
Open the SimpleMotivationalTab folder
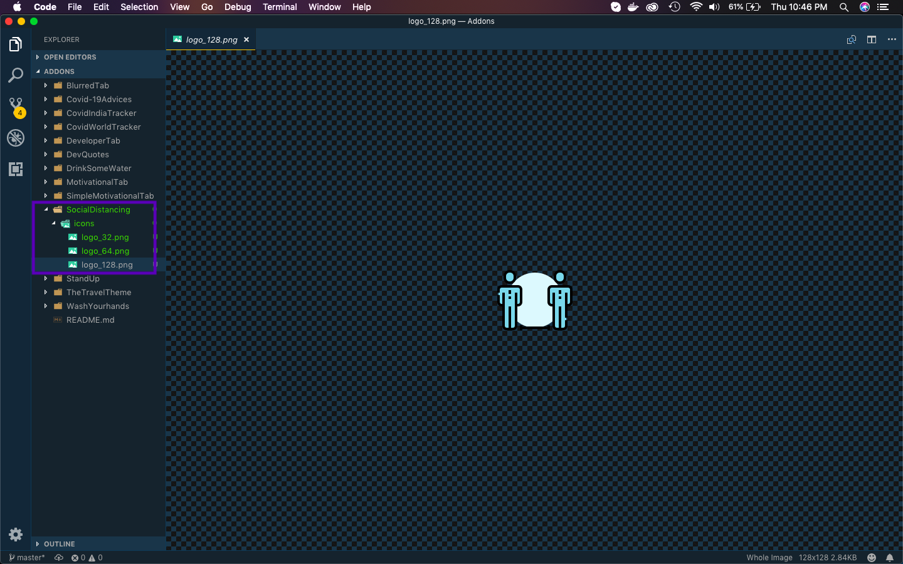click(x=98, y=196)
